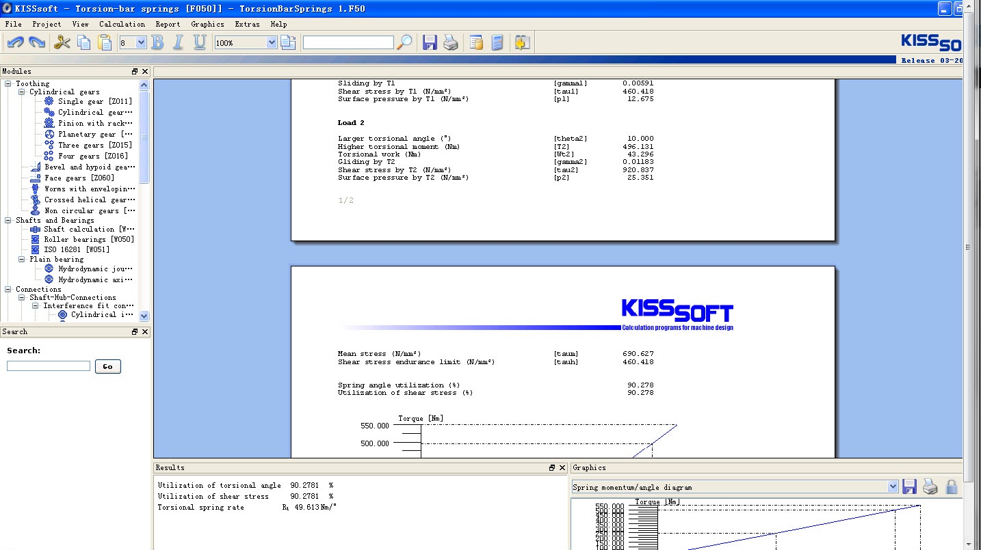
Task: Cut selection with the scissors icon
Action: pyautogui.click(x=62, y=42)
